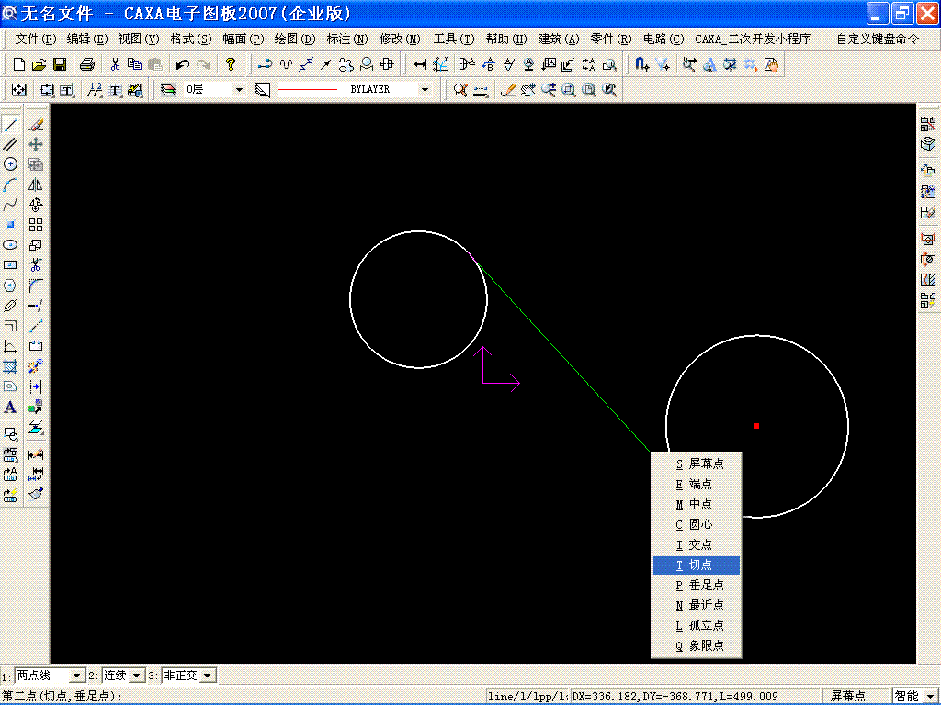Choose 中点 from the snap popup menu
This screenshot has width=941, height=705.
(x=697, y=504)
